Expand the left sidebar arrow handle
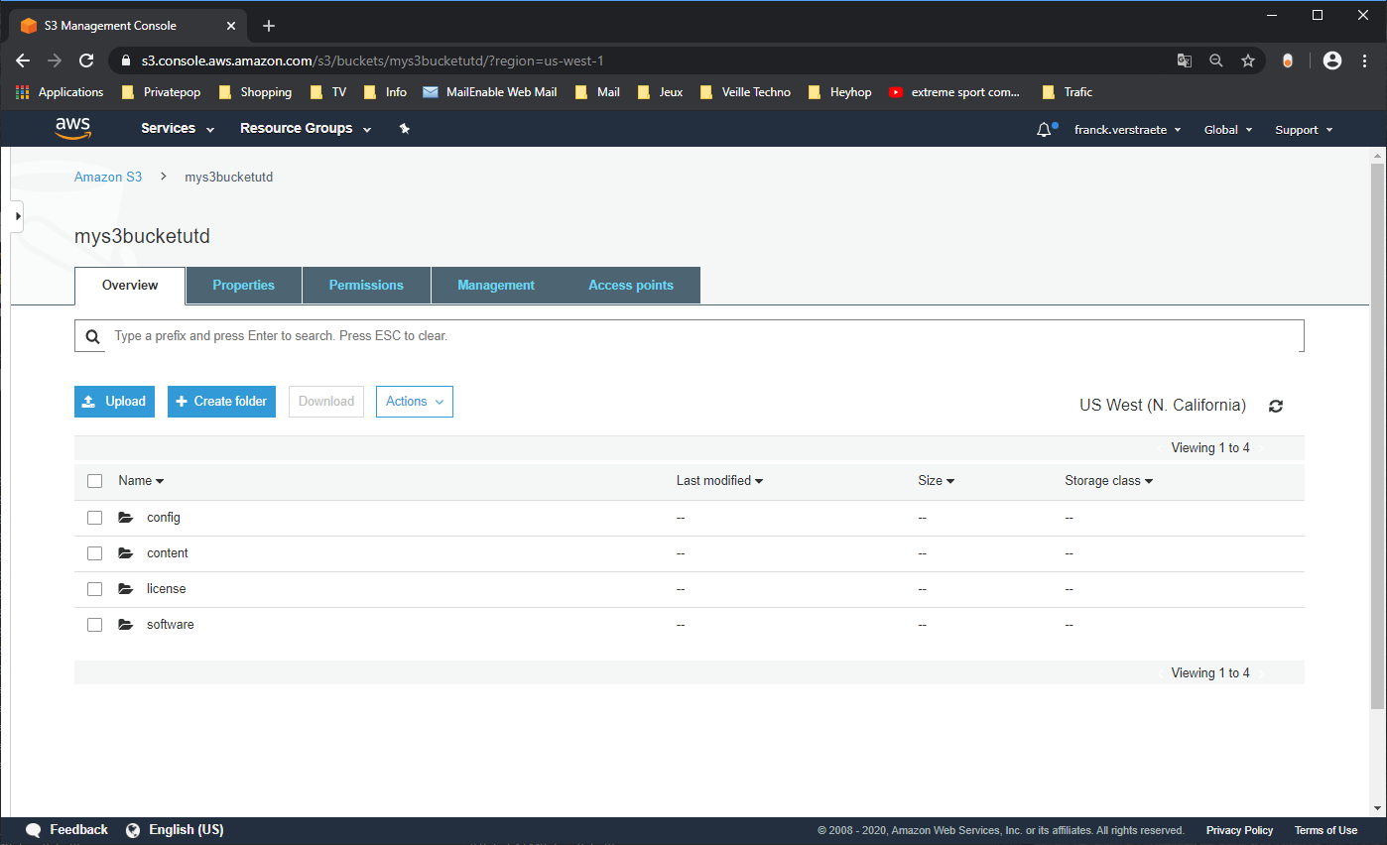The width and height of the screenshot is (1387, 845). pos(17,215)
